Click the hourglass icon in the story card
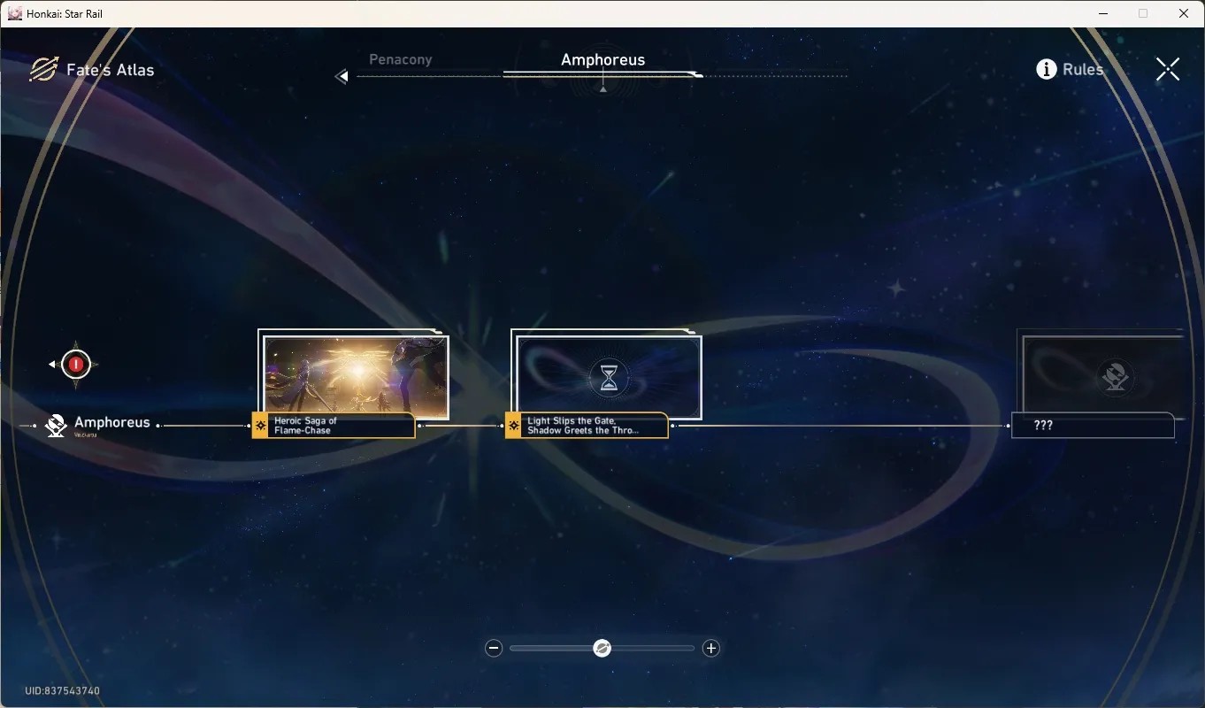This screenshot has height=708, width=1205. click(609, 379)
